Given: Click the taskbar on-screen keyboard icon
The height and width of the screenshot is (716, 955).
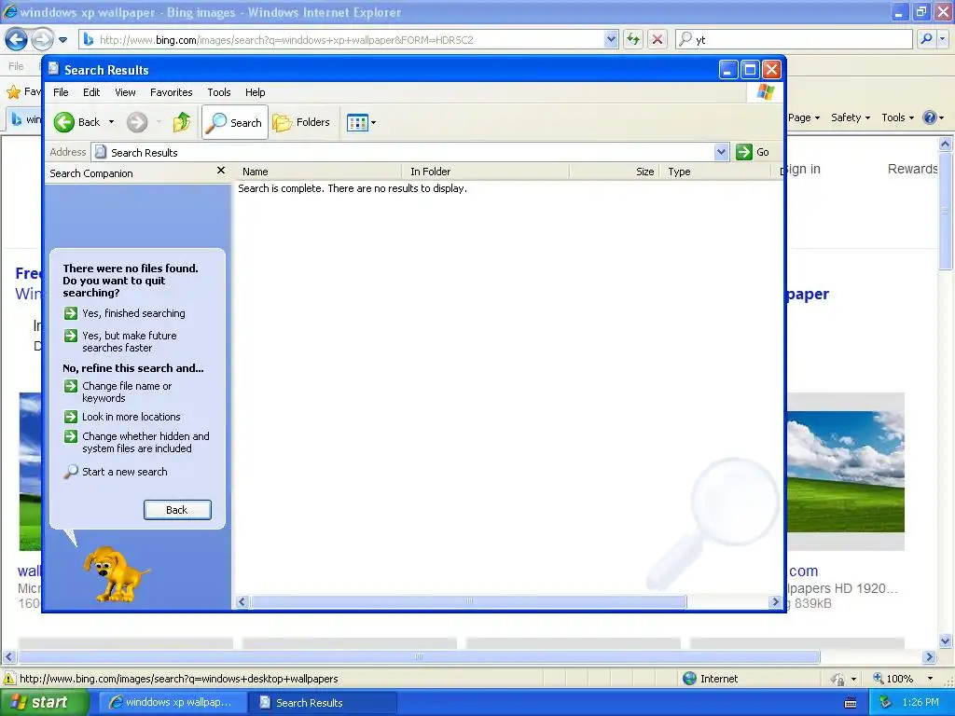Looking at the screenshot, I should [x=851, y=703].
